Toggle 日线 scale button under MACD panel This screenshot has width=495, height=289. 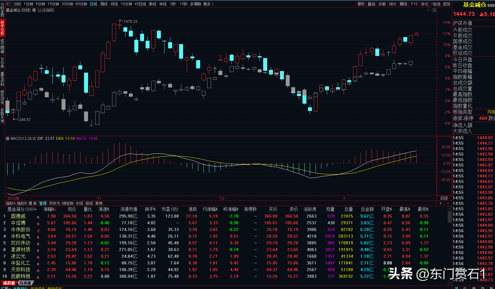[444, 198]
